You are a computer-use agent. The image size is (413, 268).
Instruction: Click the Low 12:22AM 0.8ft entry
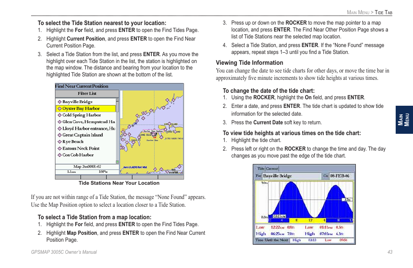[275, 227]
